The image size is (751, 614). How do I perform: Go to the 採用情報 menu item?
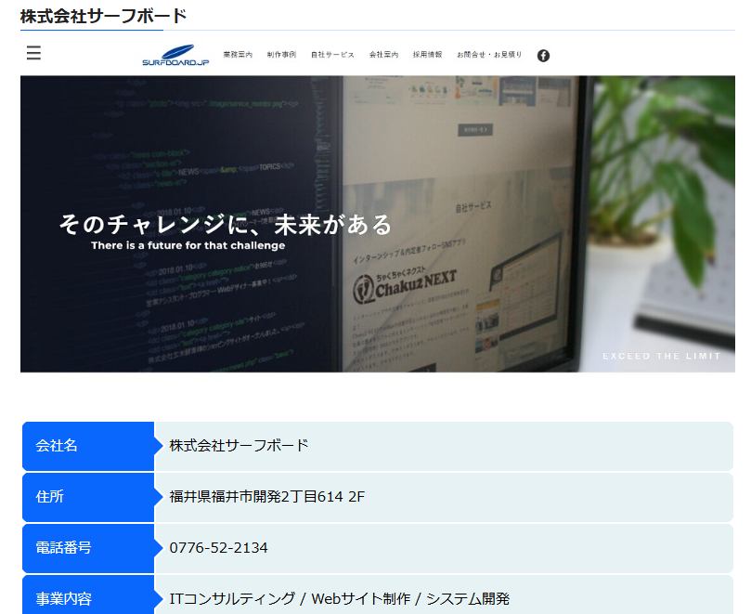pyautogui.click(x=428, y=55)
